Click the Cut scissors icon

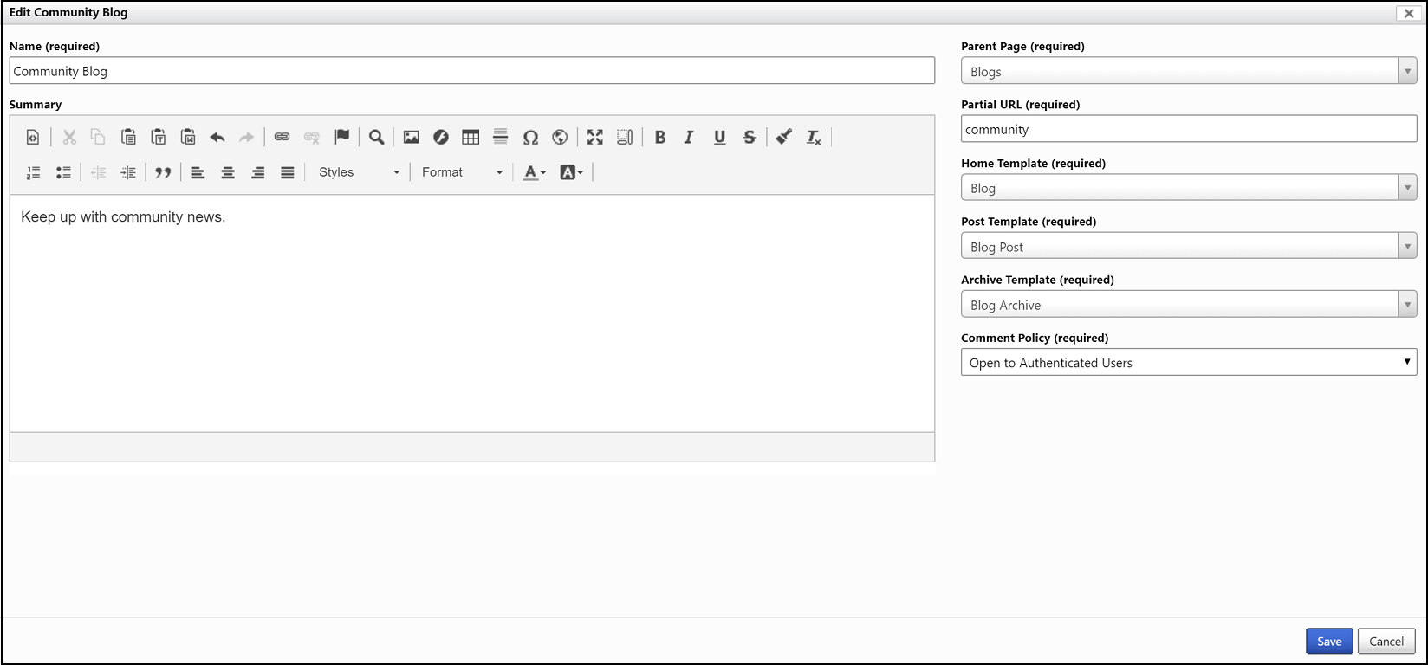[69, 137]
